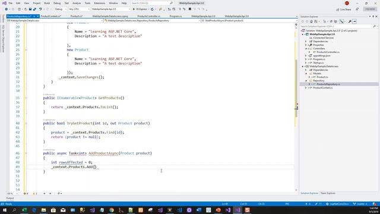Switch to the ProductContext.cs tab
This screenshot has width=380, height=214.
(50, 16)
